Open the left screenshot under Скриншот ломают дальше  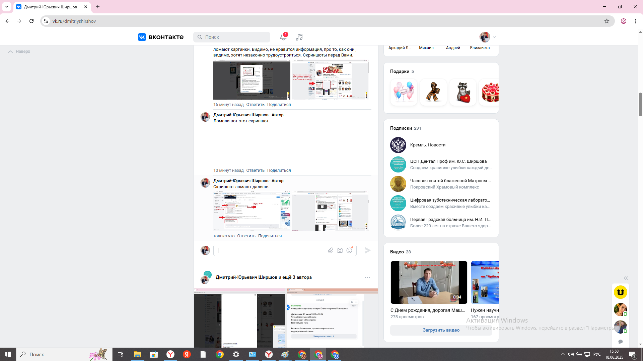tap(252, 211)
